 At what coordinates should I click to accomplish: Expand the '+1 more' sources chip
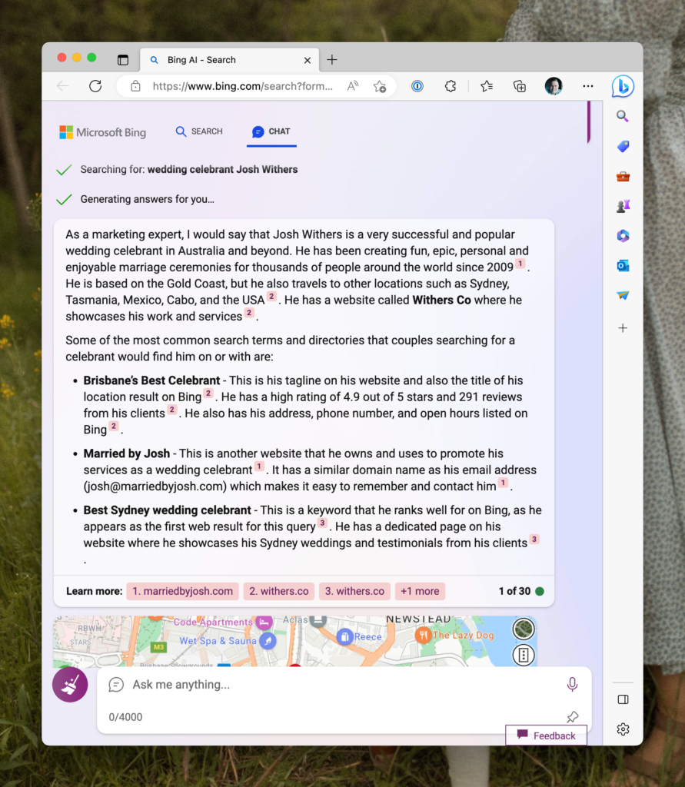[420, 591]
